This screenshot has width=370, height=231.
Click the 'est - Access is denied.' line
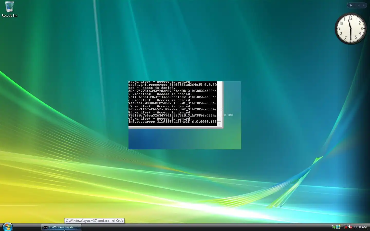click(x=152, y=88)
